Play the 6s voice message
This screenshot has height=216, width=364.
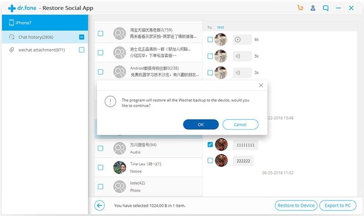[x=242, y=40]
